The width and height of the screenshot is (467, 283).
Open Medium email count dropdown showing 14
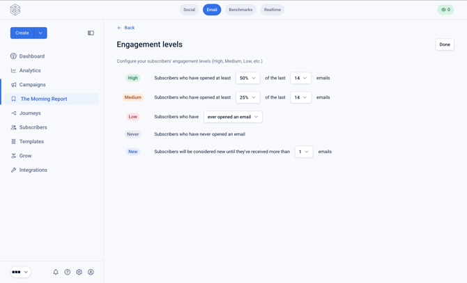[x=301, y=97]
